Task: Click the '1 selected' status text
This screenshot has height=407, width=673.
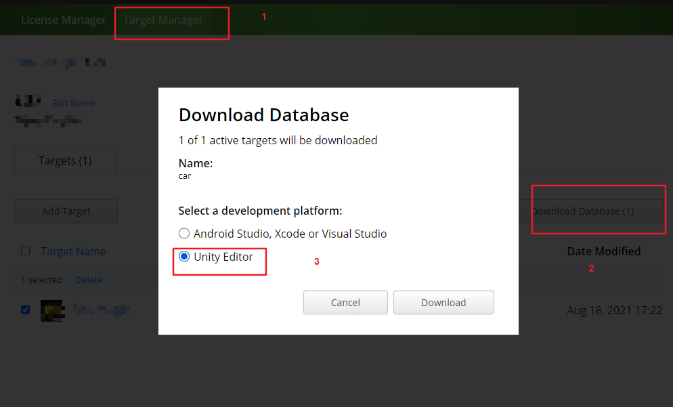Action: tap(41, 280)
